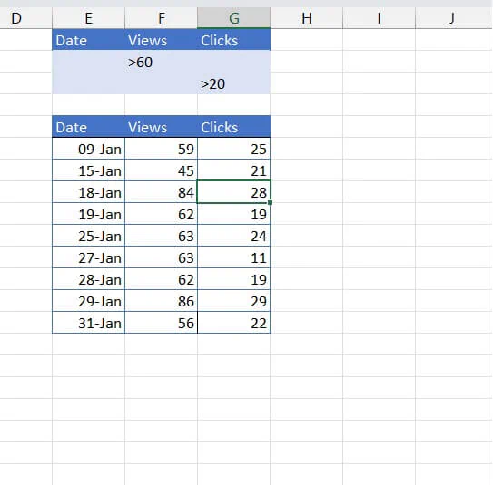This screenshot has width=493, height=485.
Task: Select column H header
Action: click(x=306, y=18)
